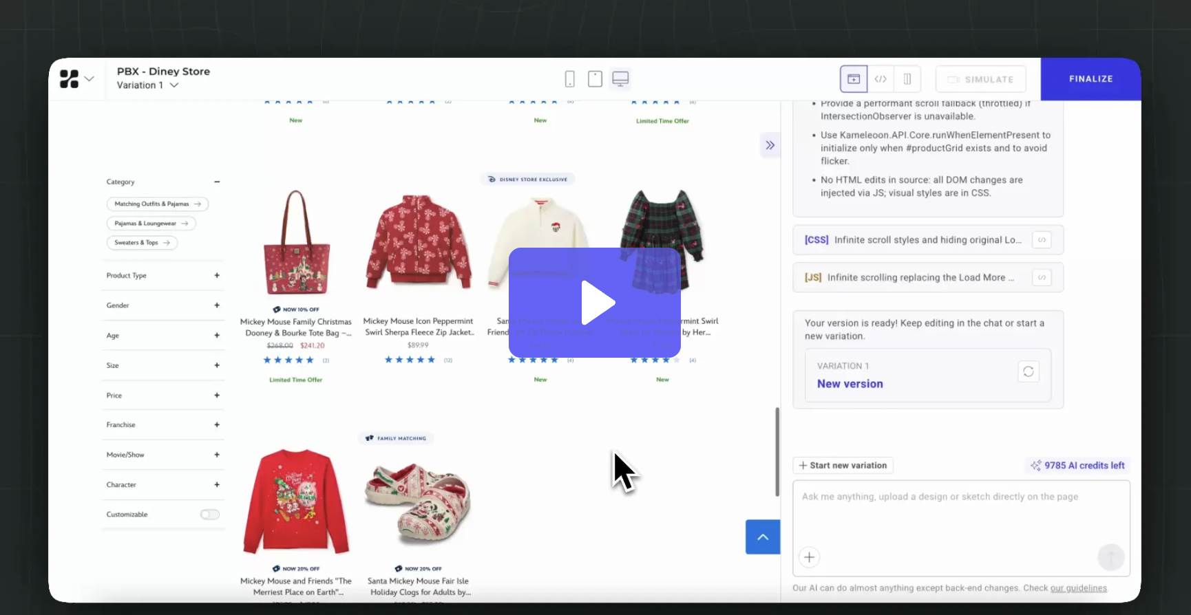Open the Kameleoon logo menu
Image resolution: width=1191 pixels, height=615 pixels.
pos(69,79)
